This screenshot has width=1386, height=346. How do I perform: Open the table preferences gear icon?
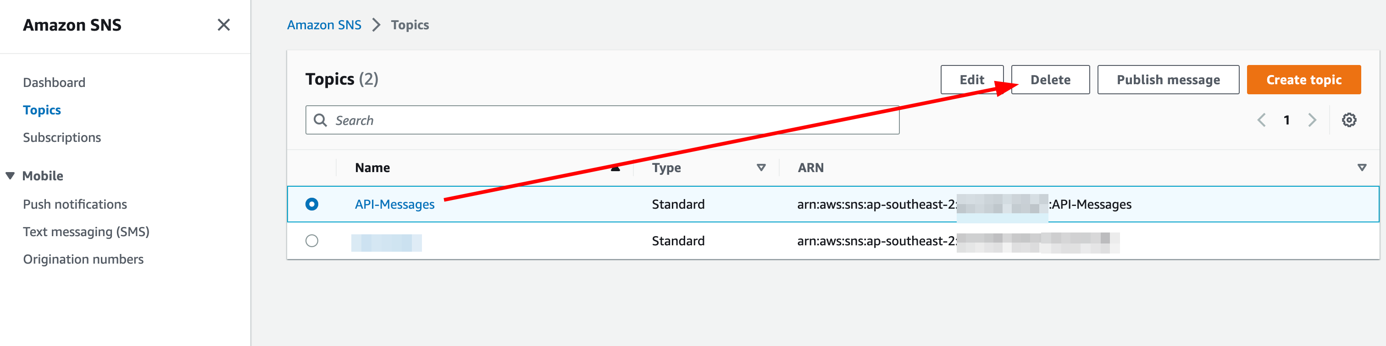tap(1349, 120)
